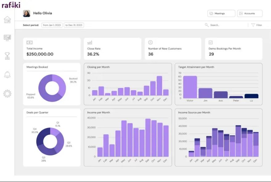Click the Close Rate chart icon
Image resolution: width=271 pixels, height=182 pixels.
pos(90,42)
